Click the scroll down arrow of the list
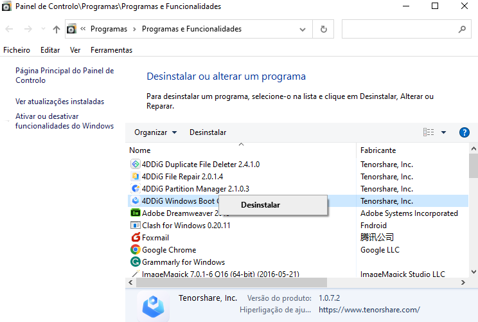478x322 pixels. (x=474, y=272)
